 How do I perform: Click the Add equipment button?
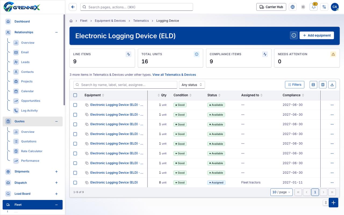click(317, 35)
